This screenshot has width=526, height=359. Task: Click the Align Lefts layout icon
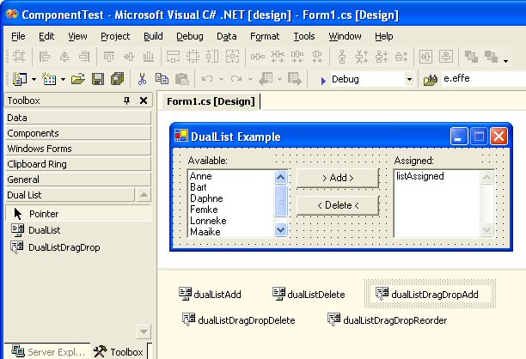click(45, 57)
